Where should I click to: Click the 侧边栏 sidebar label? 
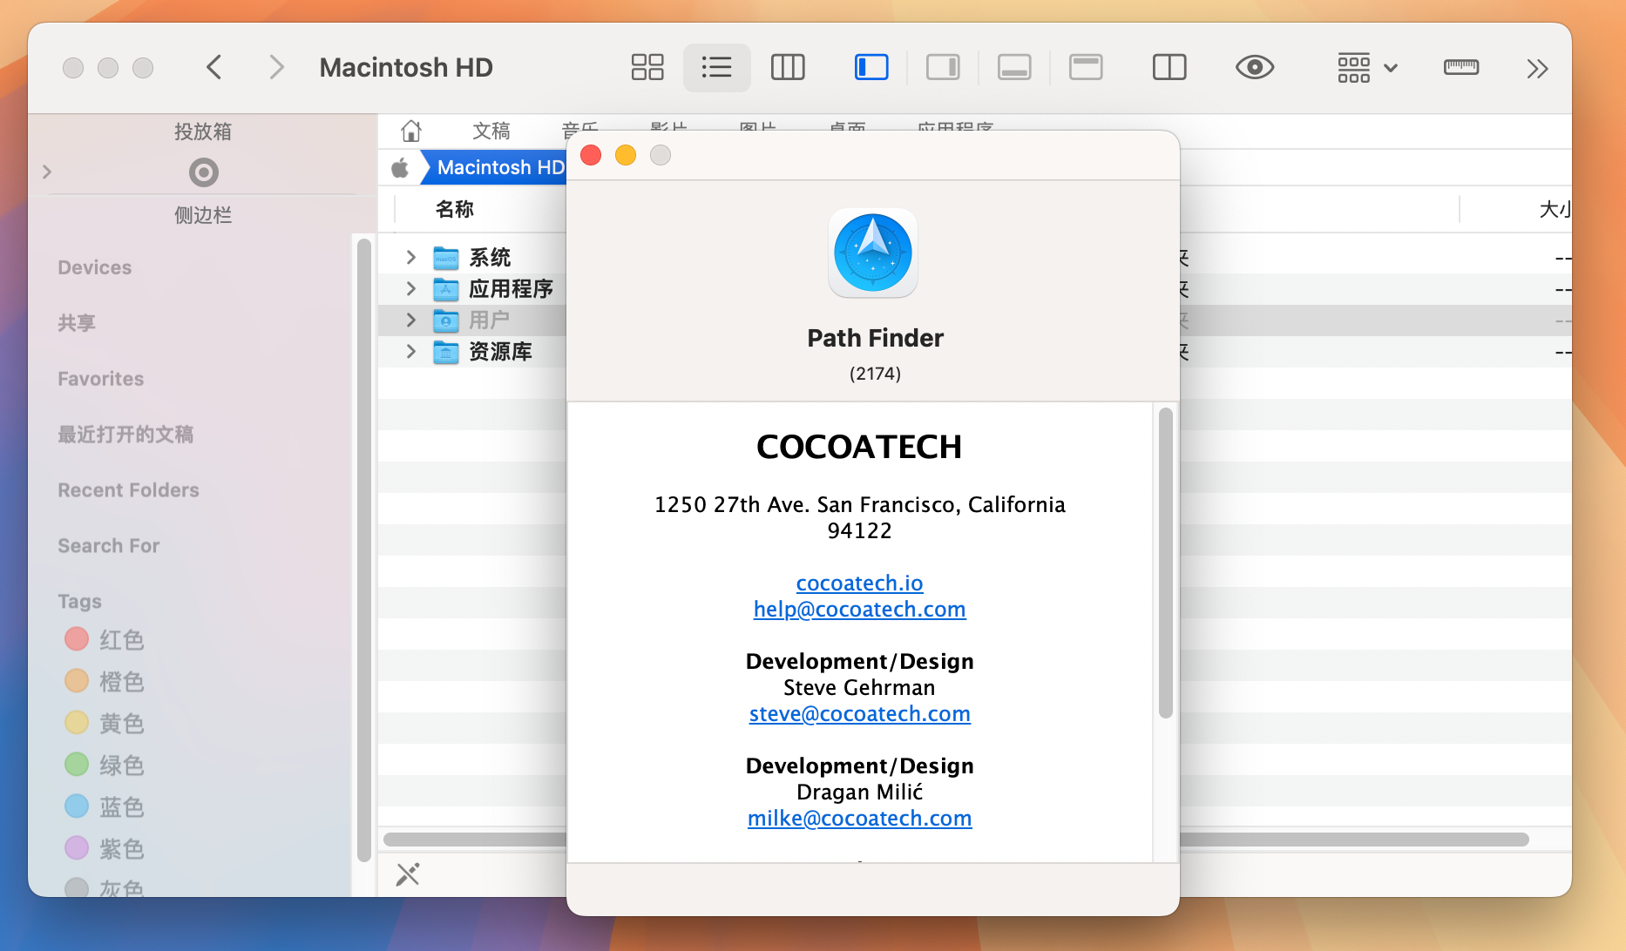[203, 215]
